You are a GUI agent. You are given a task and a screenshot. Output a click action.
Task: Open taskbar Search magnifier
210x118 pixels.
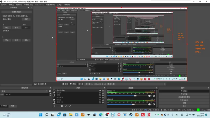[x=47, y=115]
